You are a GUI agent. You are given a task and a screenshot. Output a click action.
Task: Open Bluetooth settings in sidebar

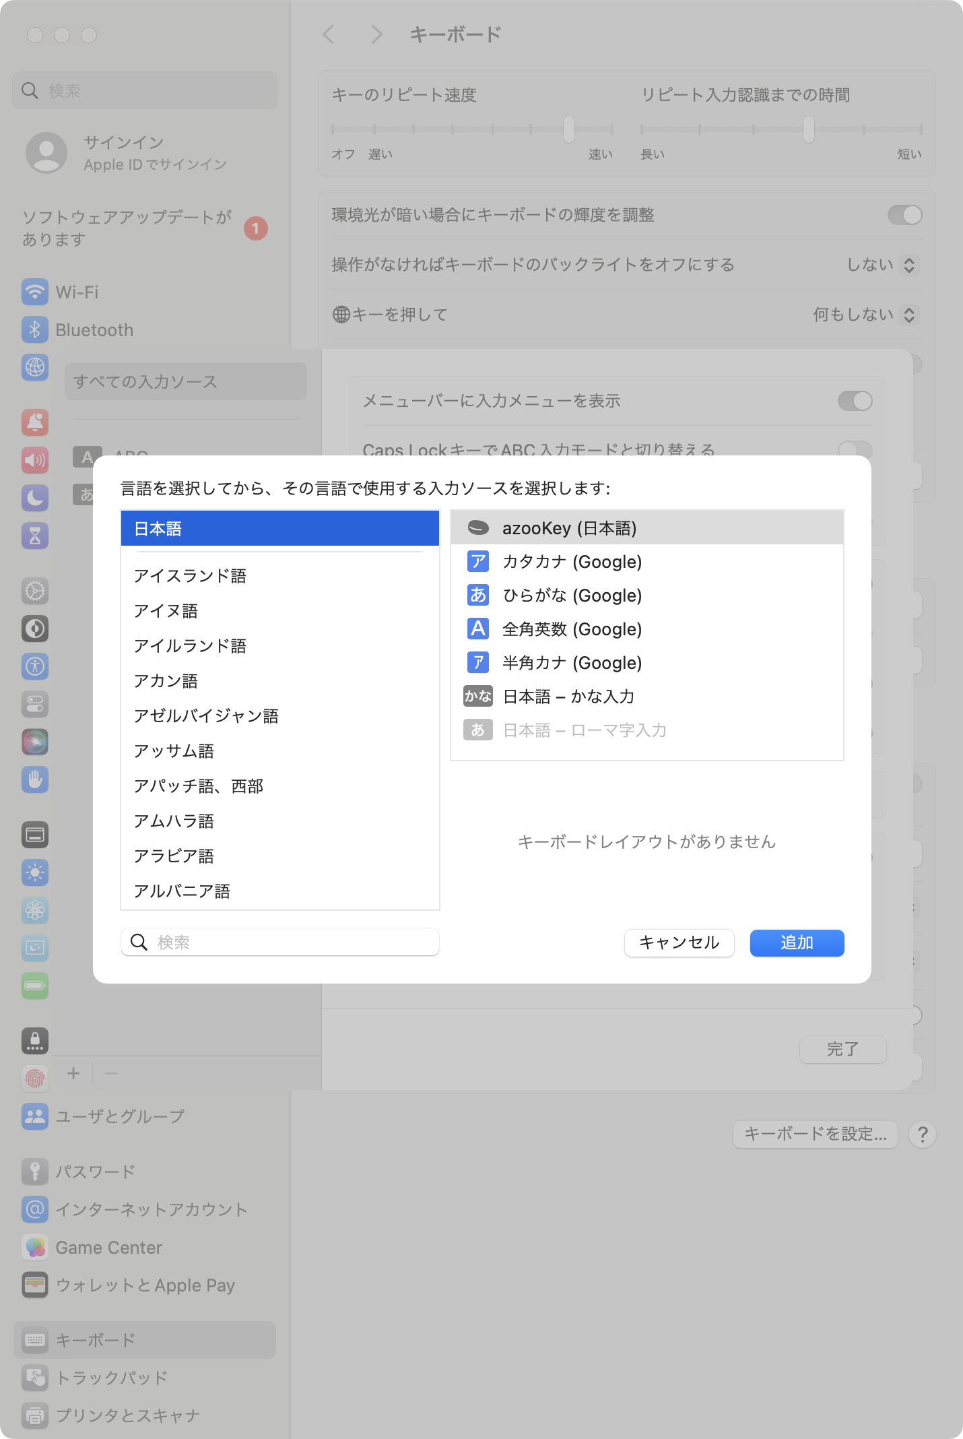145,330
